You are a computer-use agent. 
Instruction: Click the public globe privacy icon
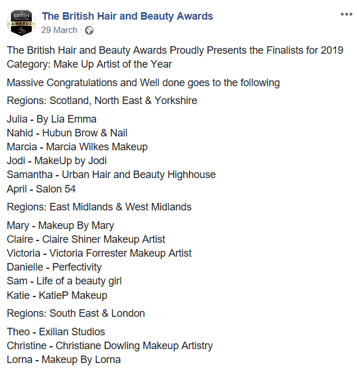pos(90,31)
